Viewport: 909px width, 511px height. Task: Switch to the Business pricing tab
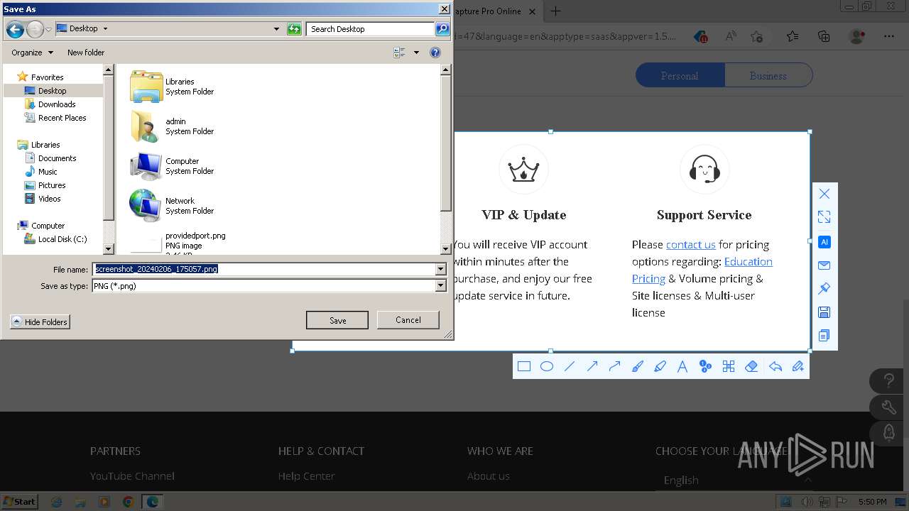click(x=768, y=75)
